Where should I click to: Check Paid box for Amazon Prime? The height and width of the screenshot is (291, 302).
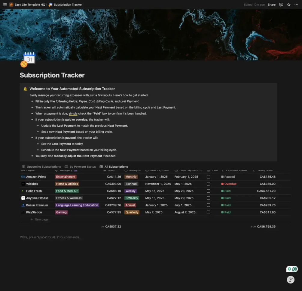coord(209,177)
